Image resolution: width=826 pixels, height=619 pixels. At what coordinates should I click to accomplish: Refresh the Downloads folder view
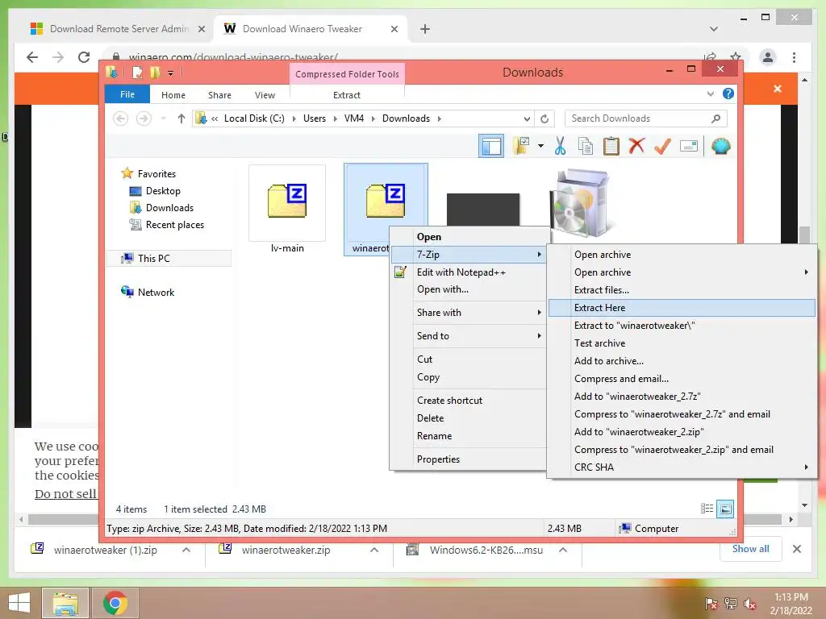pos(544,118)
